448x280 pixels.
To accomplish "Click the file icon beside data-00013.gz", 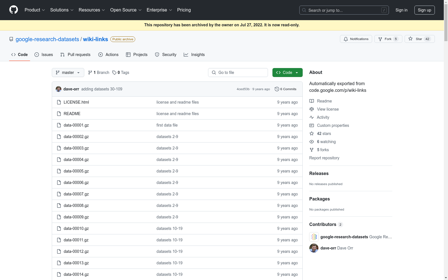I will pyautogui.click(x=59, y=263).
